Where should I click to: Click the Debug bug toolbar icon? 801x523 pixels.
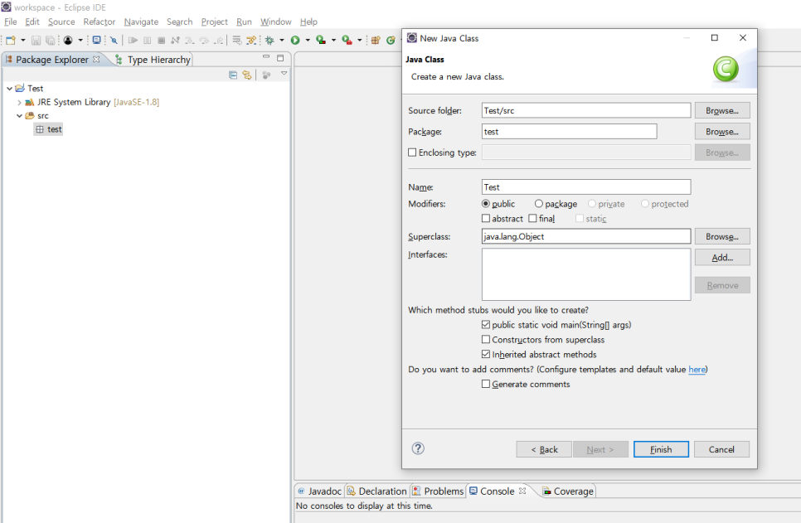coord(269,41)
